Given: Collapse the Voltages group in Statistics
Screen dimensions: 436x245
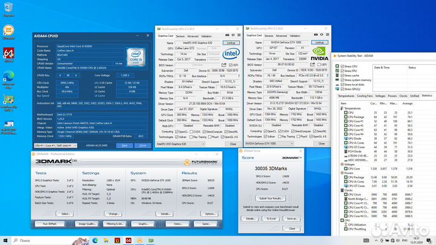Looking at the screenshot, I should point(342,165).
